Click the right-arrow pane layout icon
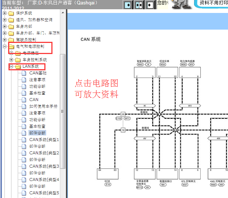 pyautogui.click(x=128, y=5)
